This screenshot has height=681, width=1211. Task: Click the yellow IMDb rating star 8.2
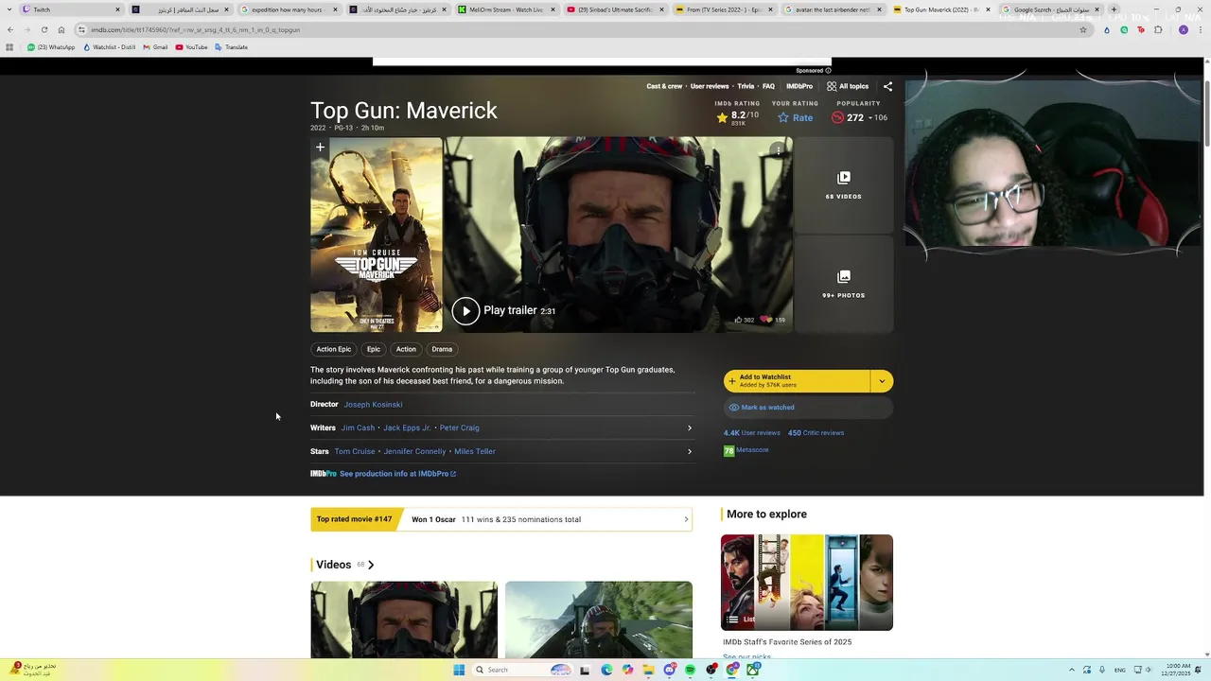[x=722, y=117]
